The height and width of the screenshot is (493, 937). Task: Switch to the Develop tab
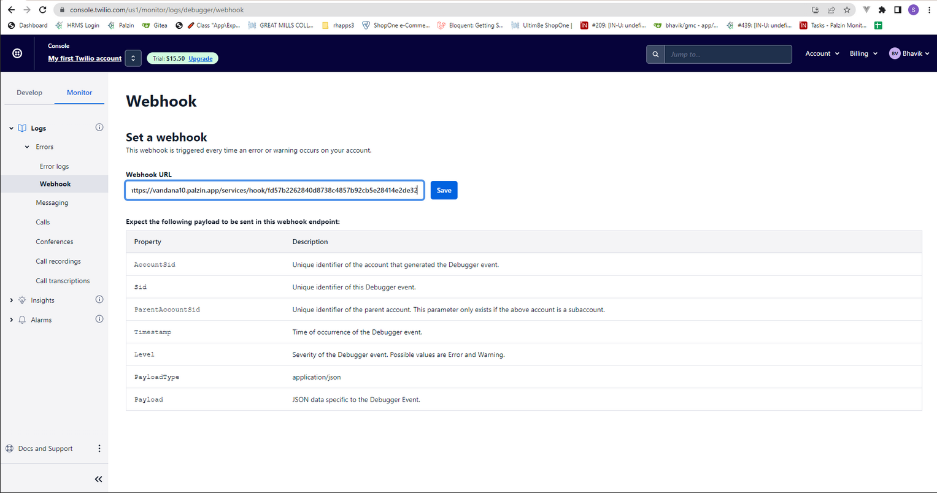(29, 93)
